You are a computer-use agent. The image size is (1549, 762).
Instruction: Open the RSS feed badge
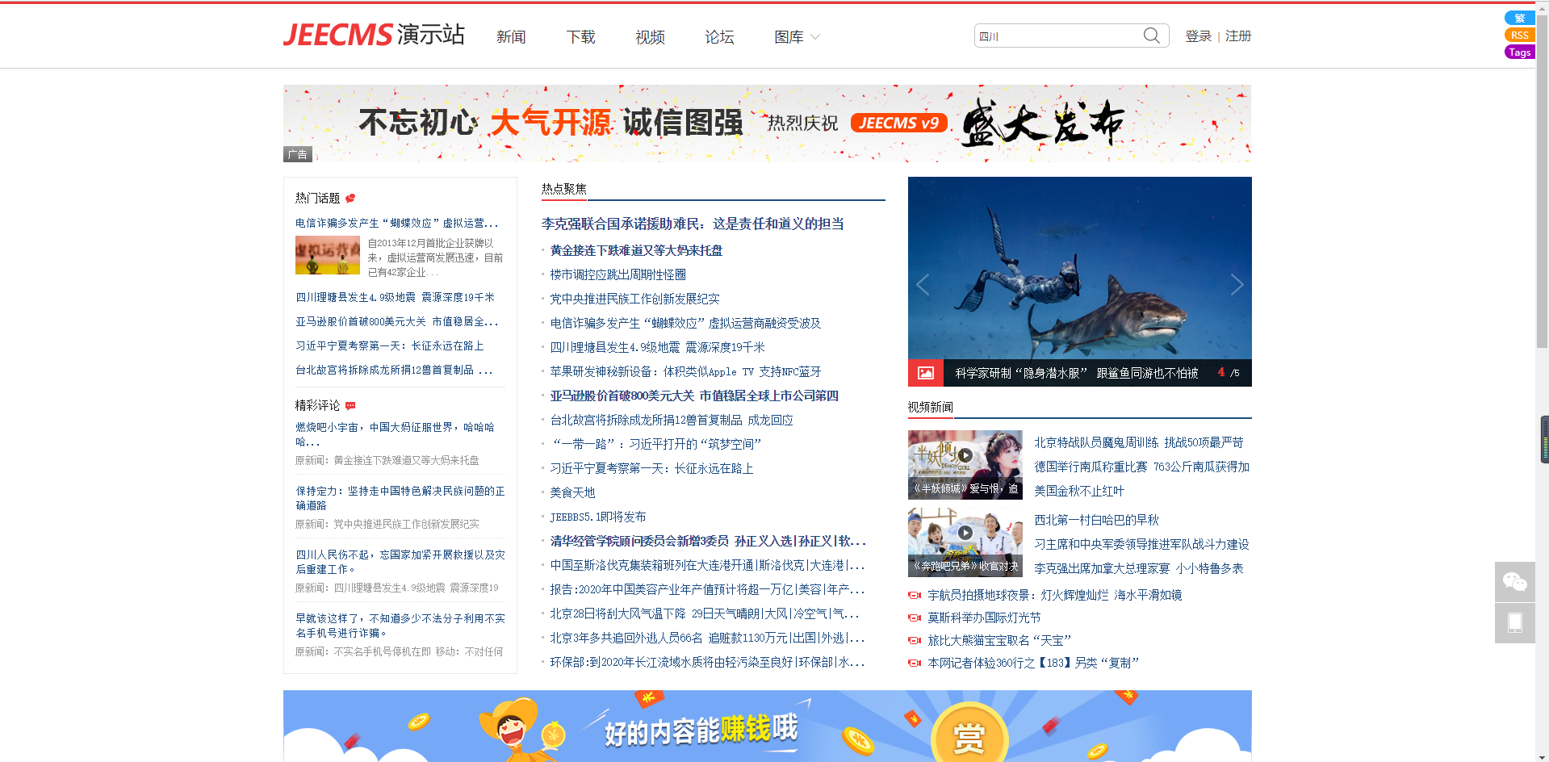[1519, 35]
